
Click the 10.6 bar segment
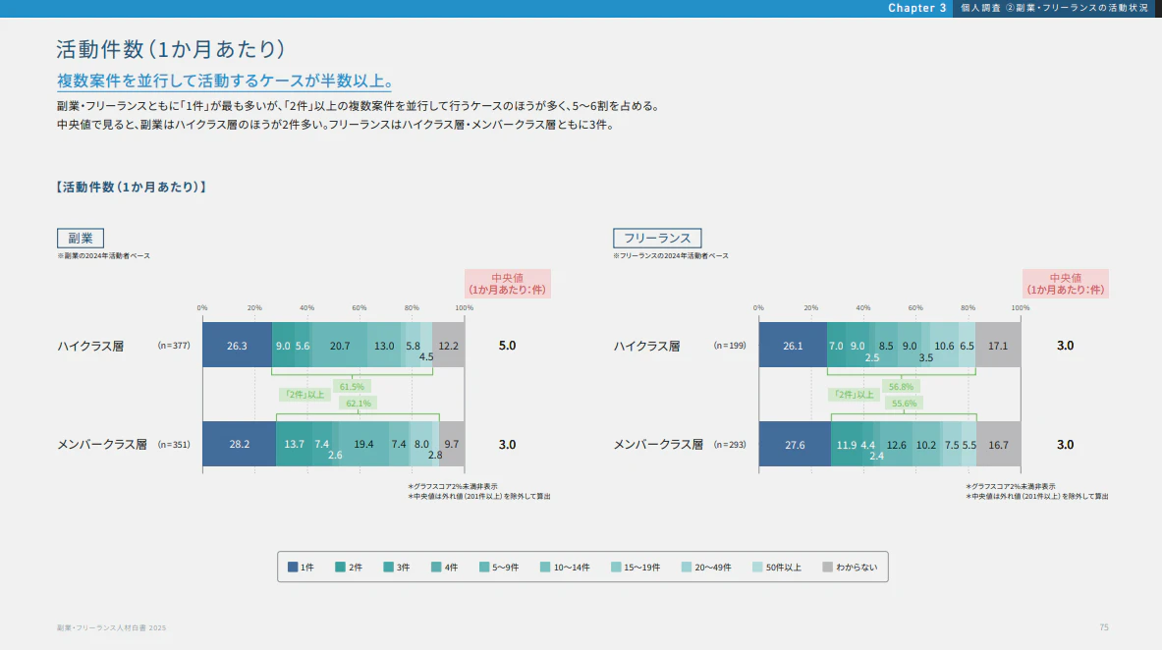pyautogui.click(x=944, y=345)
